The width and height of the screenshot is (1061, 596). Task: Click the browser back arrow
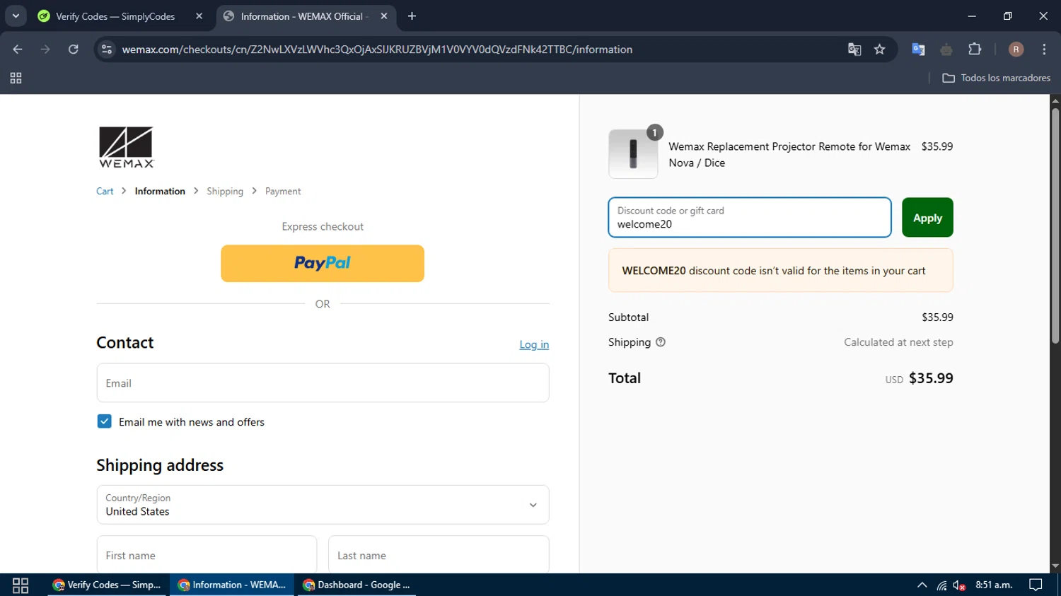[18, 49]
